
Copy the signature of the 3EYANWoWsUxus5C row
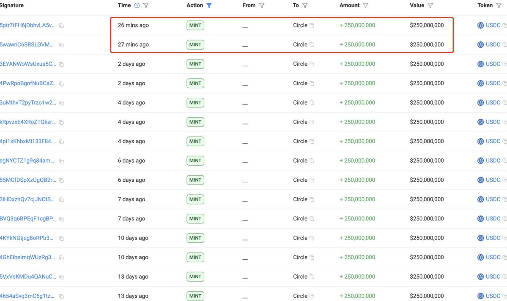(x=61, y=64)
